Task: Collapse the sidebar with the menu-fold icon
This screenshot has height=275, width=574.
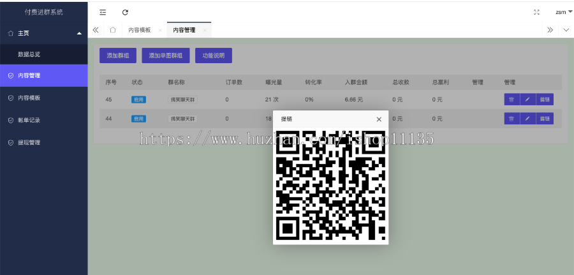Action: pyautogui.click(x=103, y=12)
